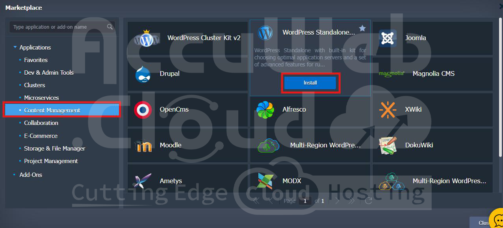This screenshot has height=228, width=503.
Task: Open the Favorites category
Action: (x=36, y=60)
